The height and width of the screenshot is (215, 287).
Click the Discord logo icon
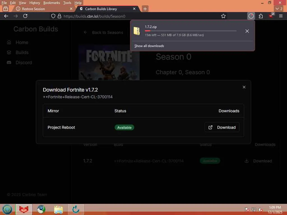(x=9, y=62)
